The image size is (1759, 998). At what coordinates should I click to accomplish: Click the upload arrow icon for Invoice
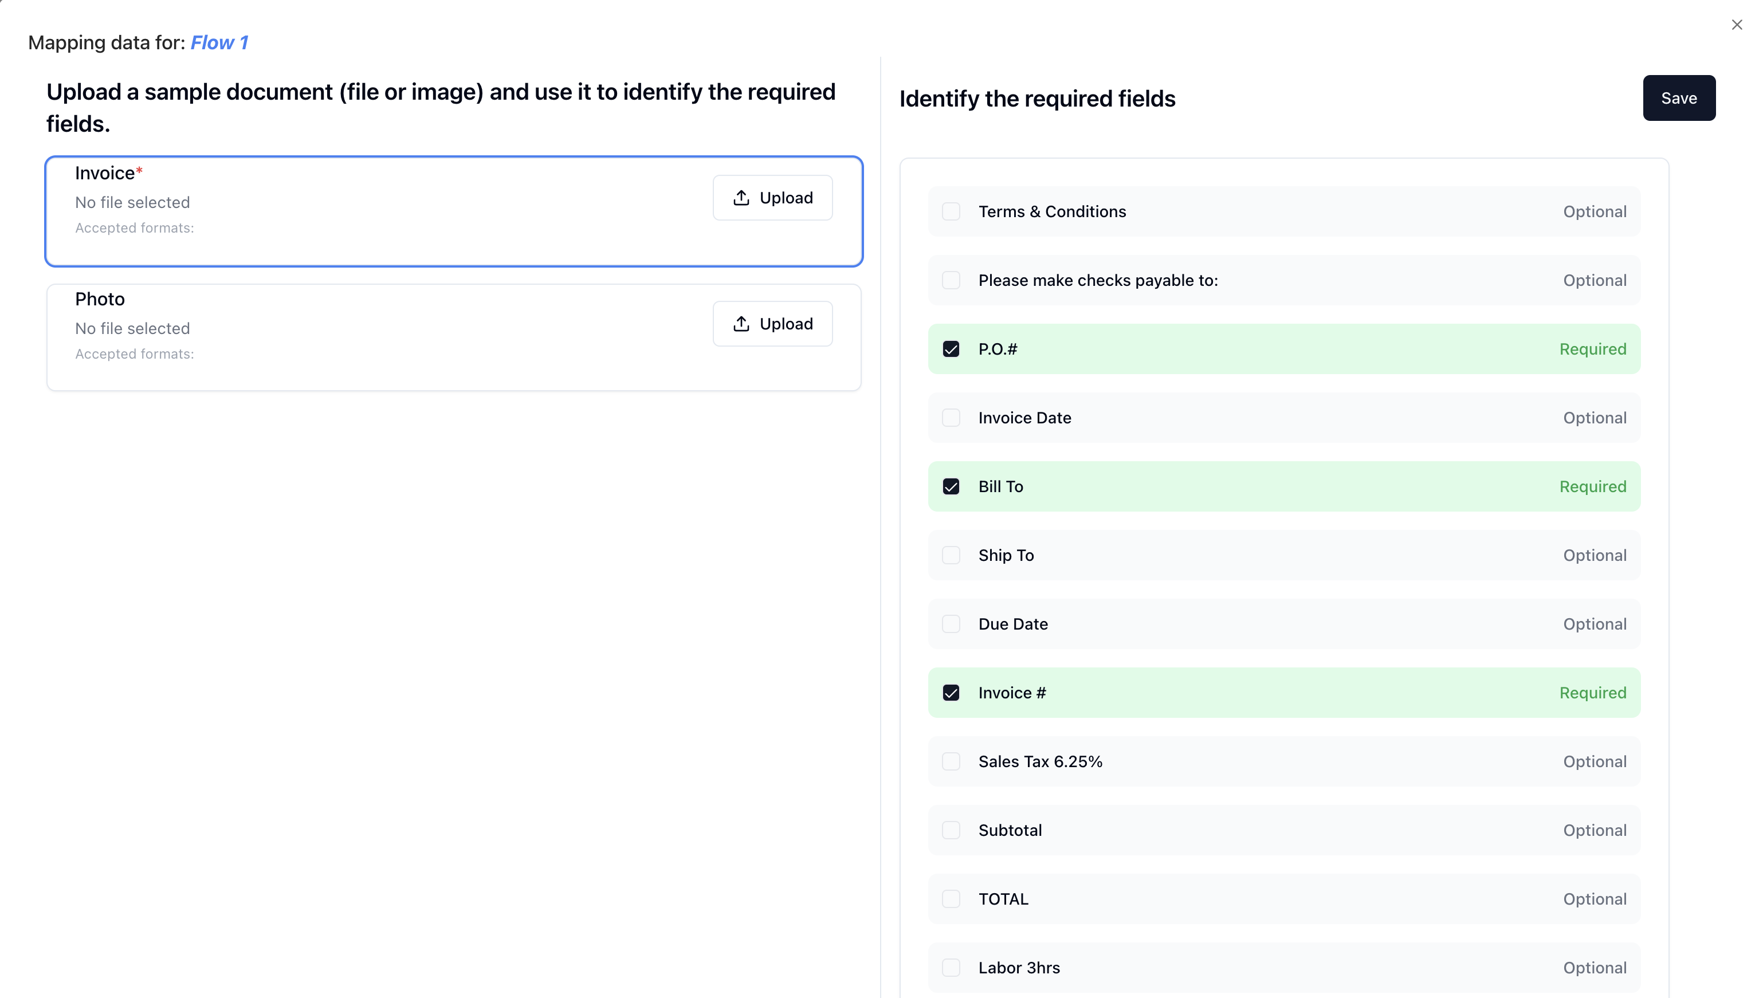pyautogui.click(x=741, y=198)
